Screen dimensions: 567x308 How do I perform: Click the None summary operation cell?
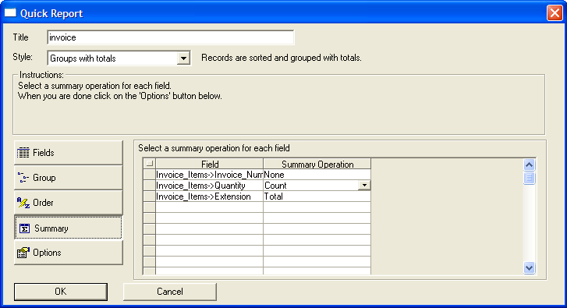317,175
